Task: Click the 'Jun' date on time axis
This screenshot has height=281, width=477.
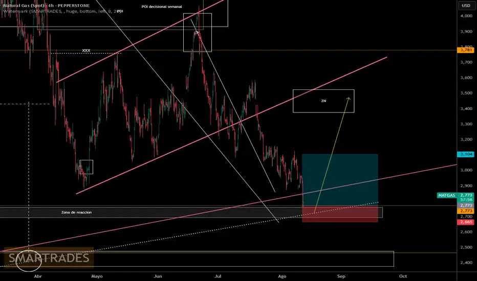Action: [x=158, y=276]
